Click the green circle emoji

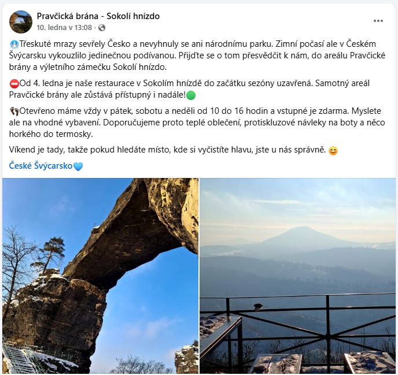(191, 95)
